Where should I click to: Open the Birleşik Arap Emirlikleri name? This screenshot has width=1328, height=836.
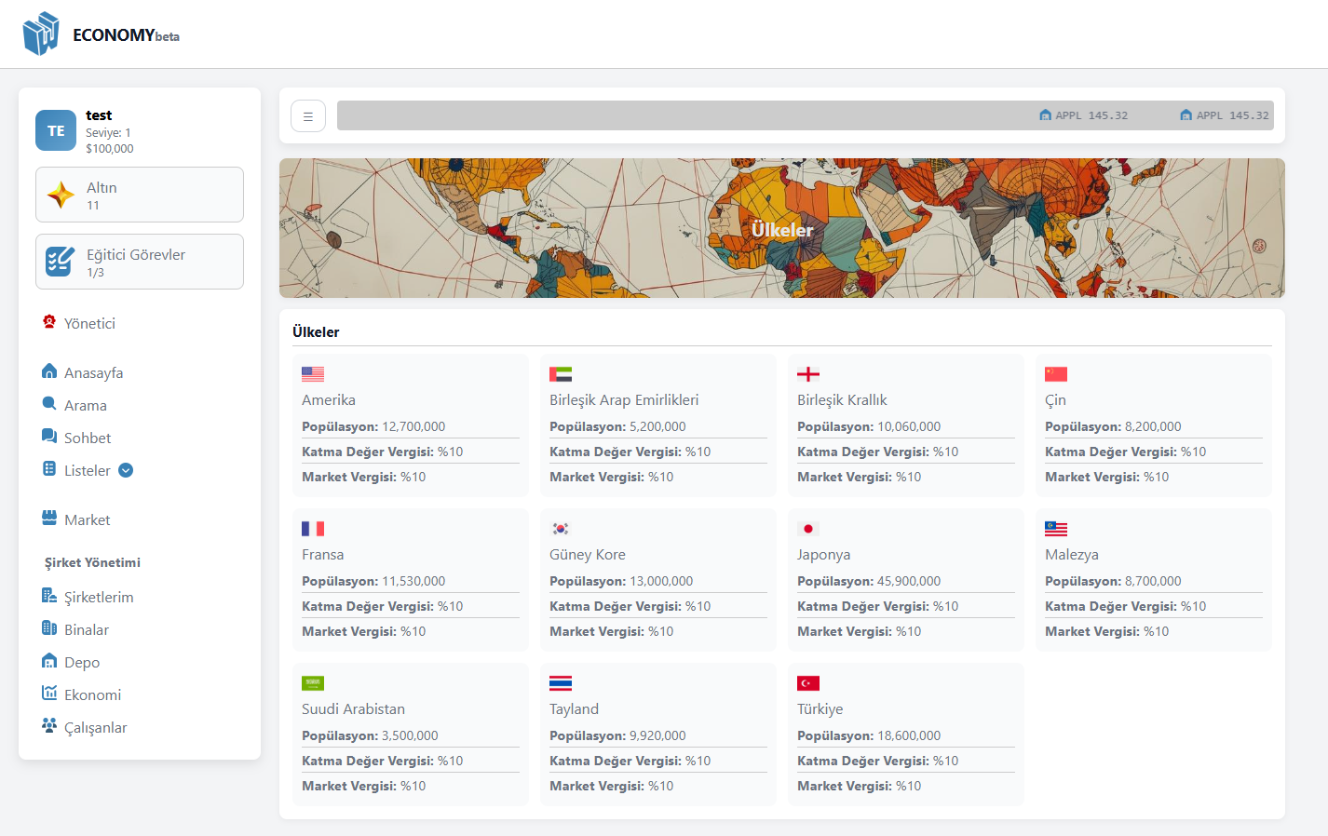(624, 399)
